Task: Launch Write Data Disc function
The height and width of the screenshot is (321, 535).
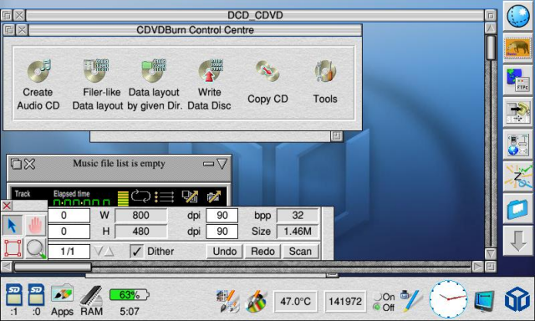Action: pyautogui.click(x=210, y=84)
